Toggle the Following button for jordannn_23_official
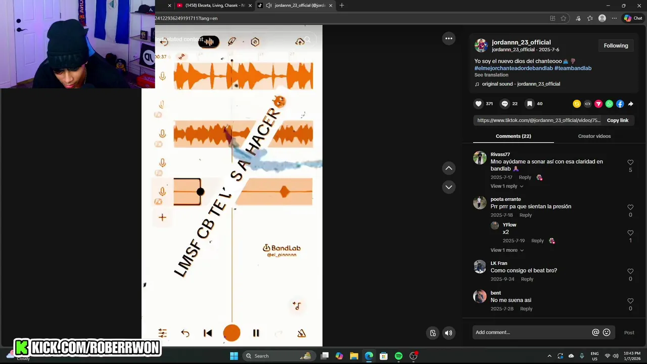This screenshot has width=647, height=364. click(x=616, y=45)
